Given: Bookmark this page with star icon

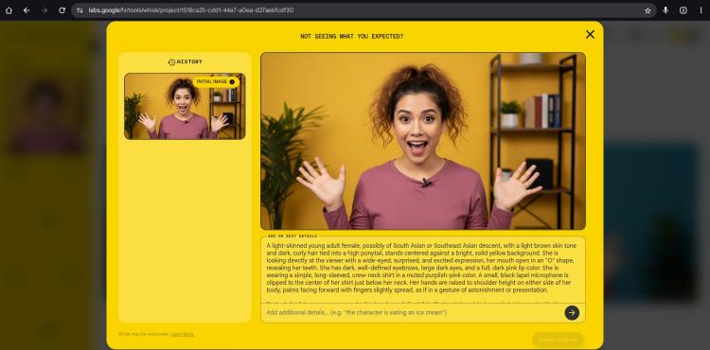Looking at the screenshot, I should coord(648,10).
